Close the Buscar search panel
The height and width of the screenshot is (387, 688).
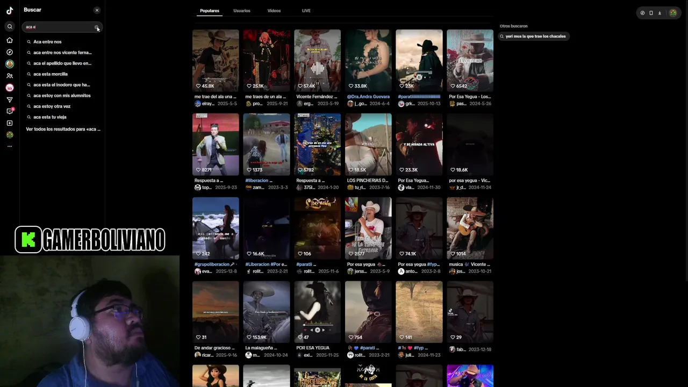pyautogui.click(x=97, y=10)
